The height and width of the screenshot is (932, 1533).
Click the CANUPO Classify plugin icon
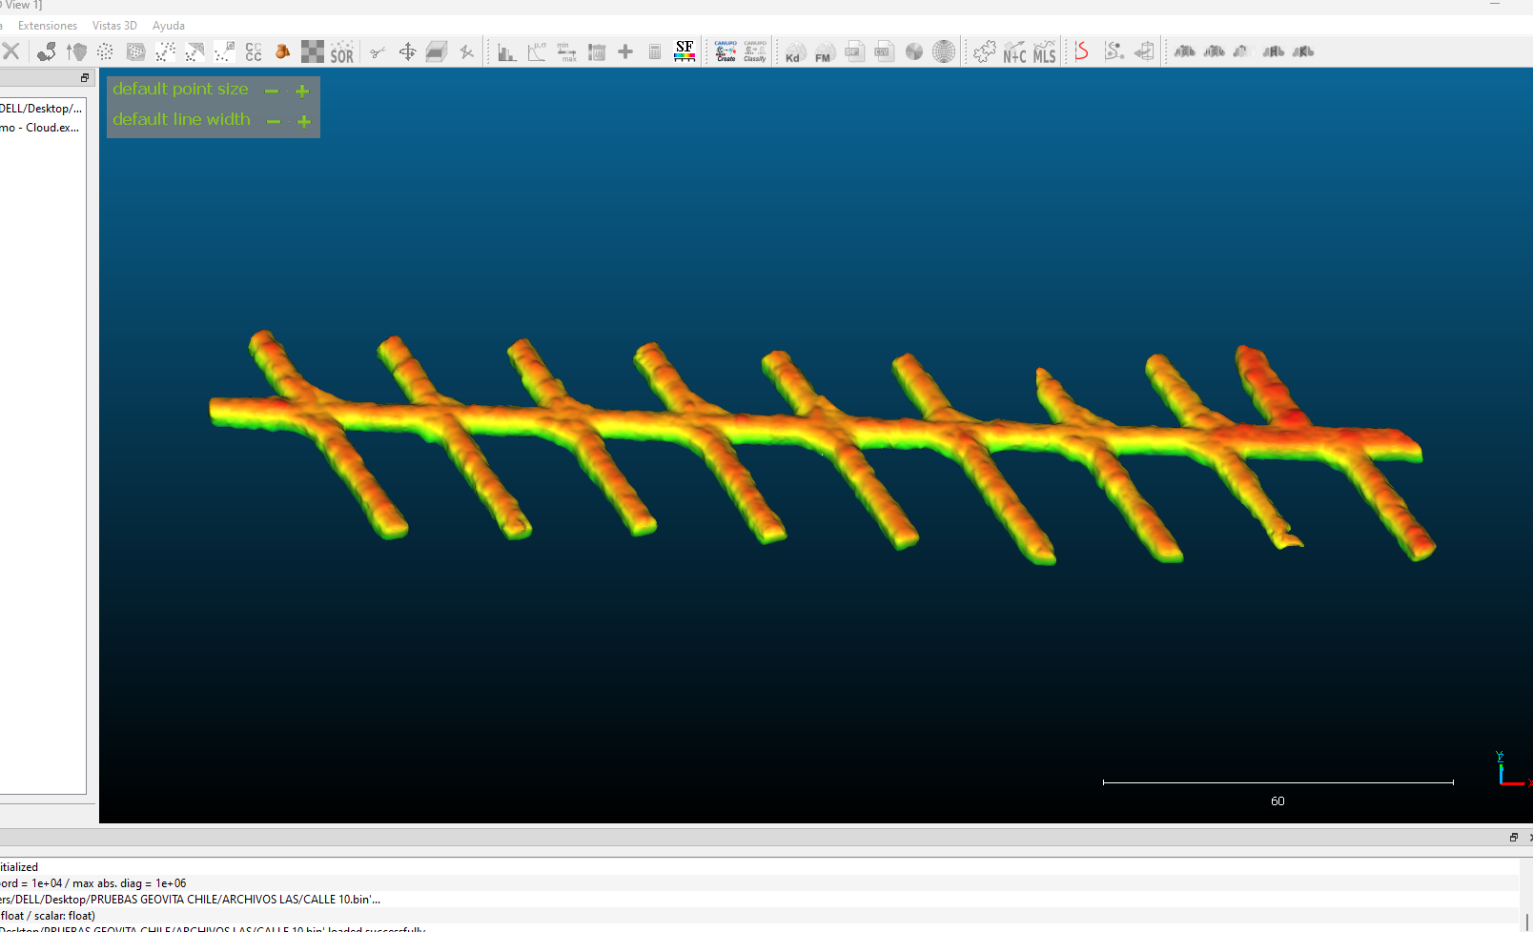click(x=755, y=51)
